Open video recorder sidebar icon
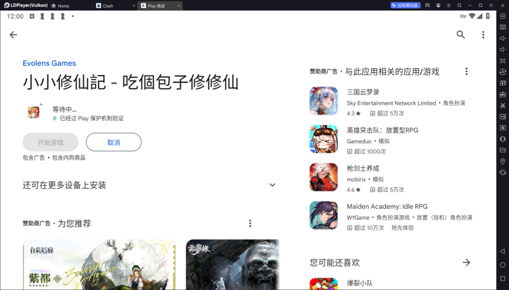The height and width of the screenshot is (290, 509). (x=503, y=116)
